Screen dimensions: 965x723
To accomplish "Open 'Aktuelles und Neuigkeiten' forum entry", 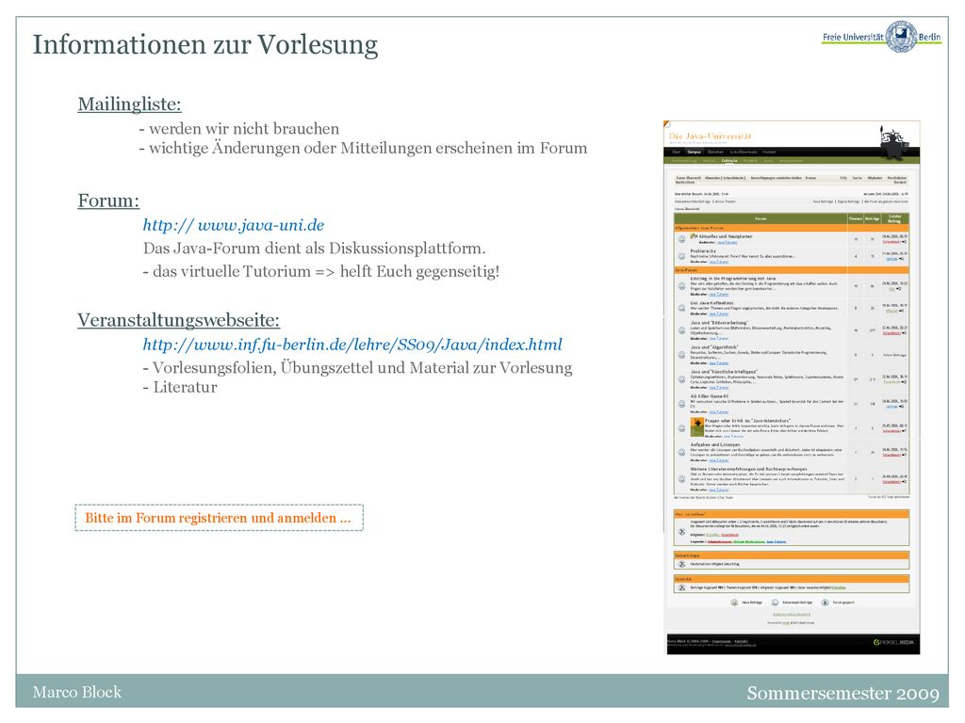I will pos(725,236).
